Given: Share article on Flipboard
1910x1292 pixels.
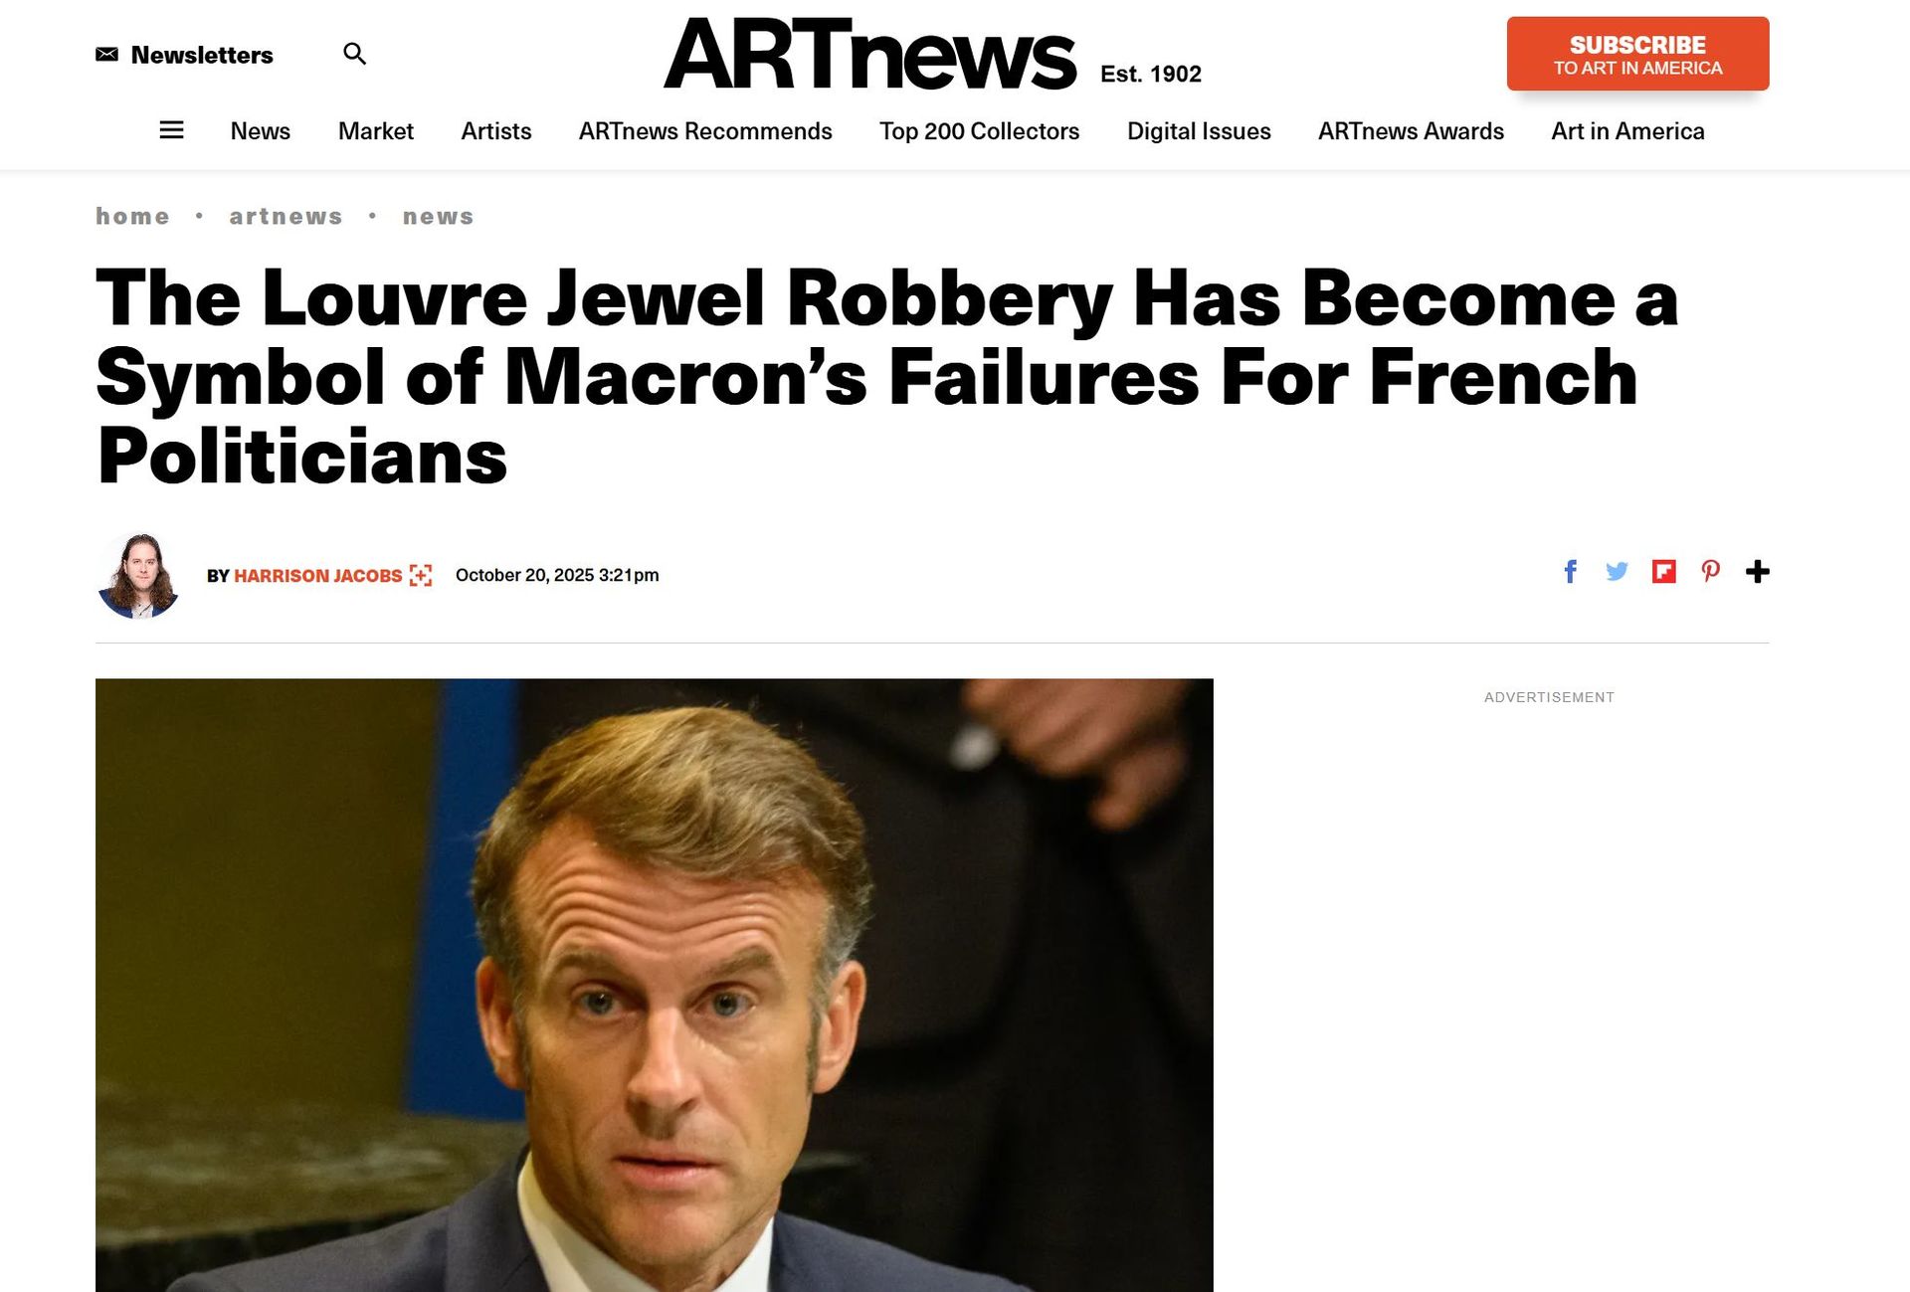Looking at the screenshot, I should [1663, 572].
